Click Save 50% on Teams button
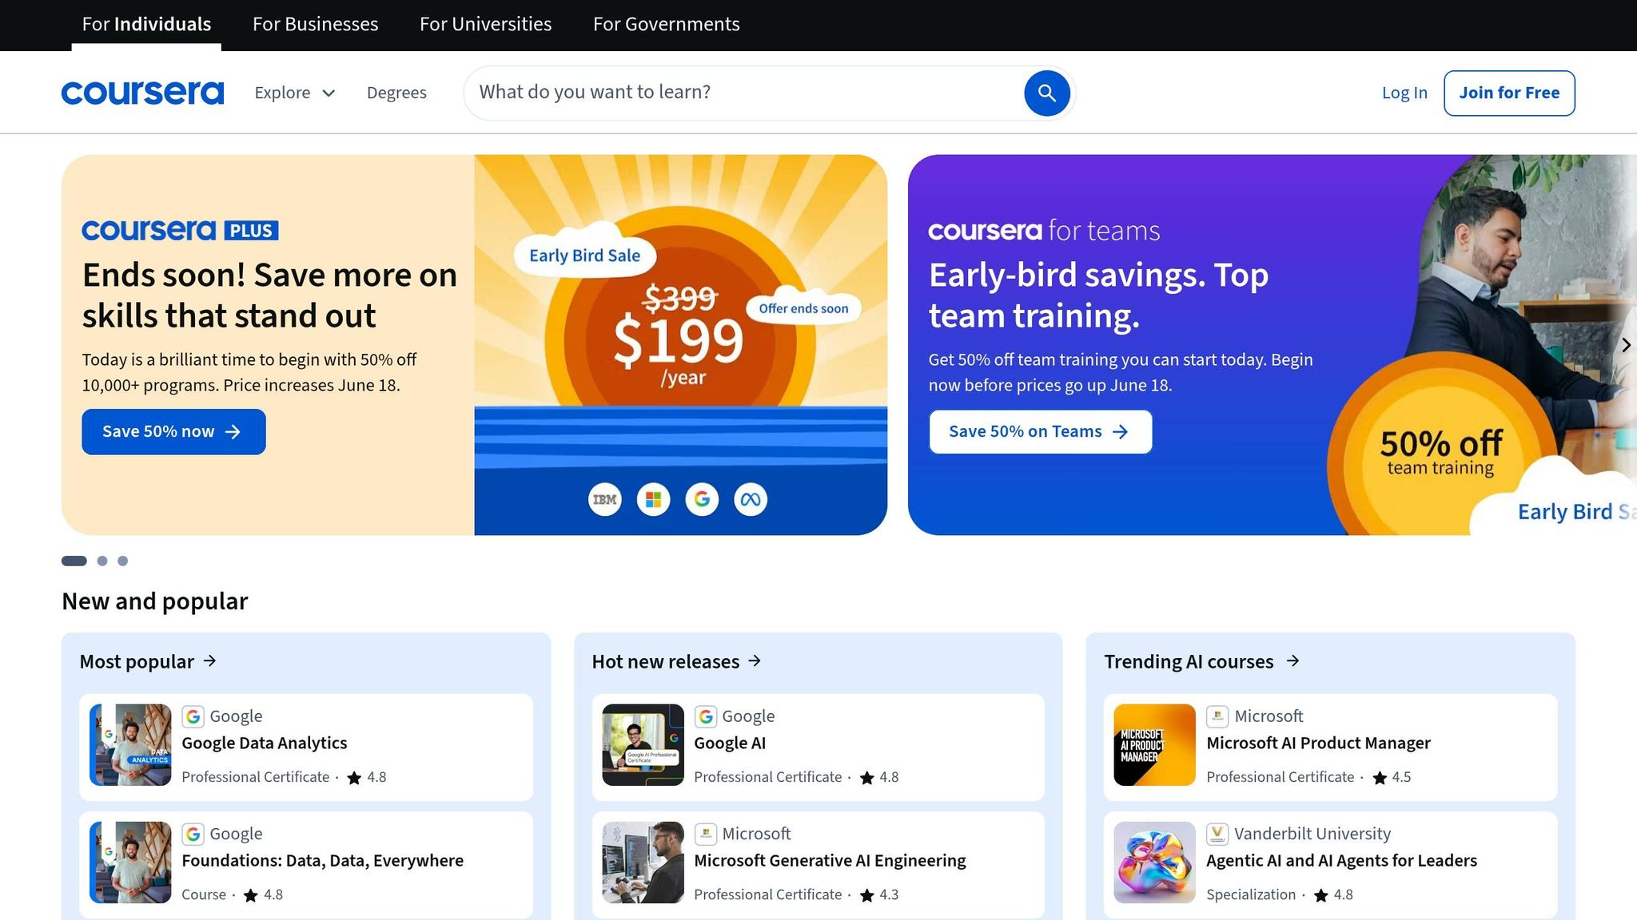 point(1040,432)
